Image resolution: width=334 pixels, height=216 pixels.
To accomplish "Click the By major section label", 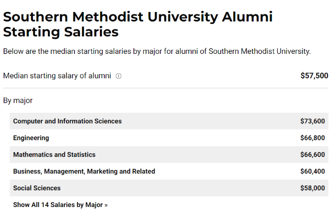I will coord(17,100).
